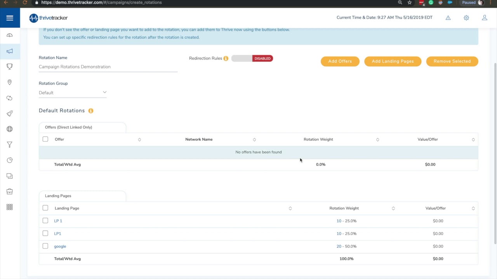497x279 pixels.
Task: Edit weight 10 of LP 1 row
Action: coord(339,221)
